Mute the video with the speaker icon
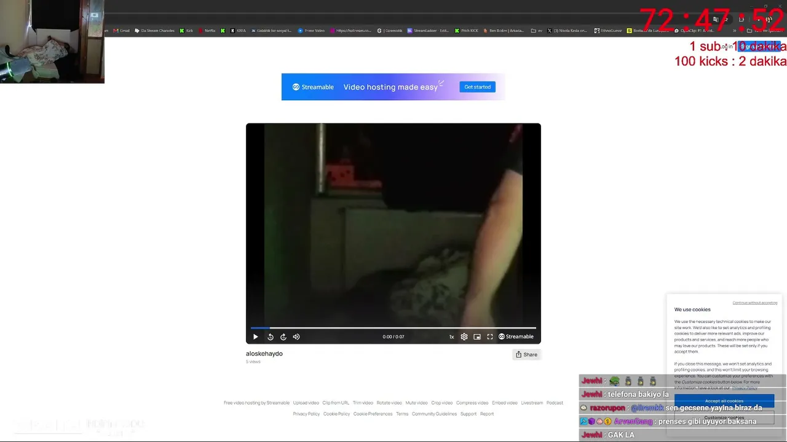 tap(296, 336)
